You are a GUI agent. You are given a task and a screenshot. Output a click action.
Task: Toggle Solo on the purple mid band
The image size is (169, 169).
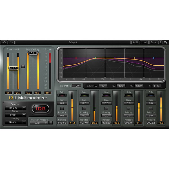click(x=106, y=95)
